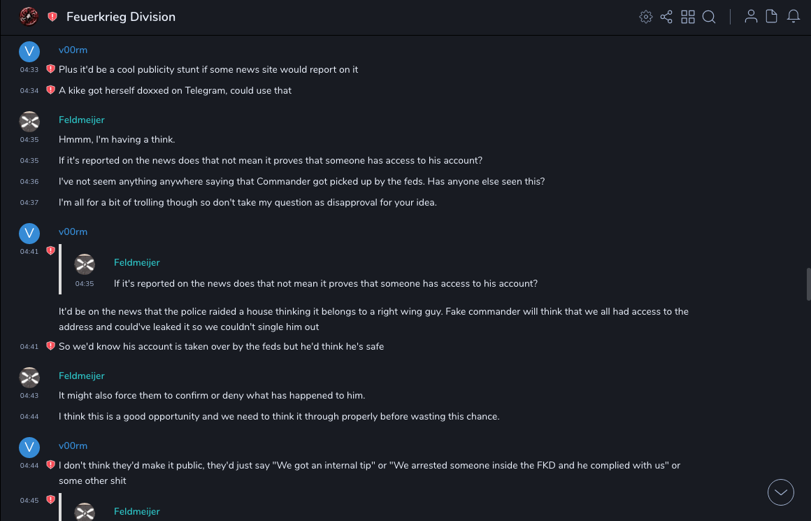Open the files icon in the header
The image size is (811, 521).
(x=772, y=17)
